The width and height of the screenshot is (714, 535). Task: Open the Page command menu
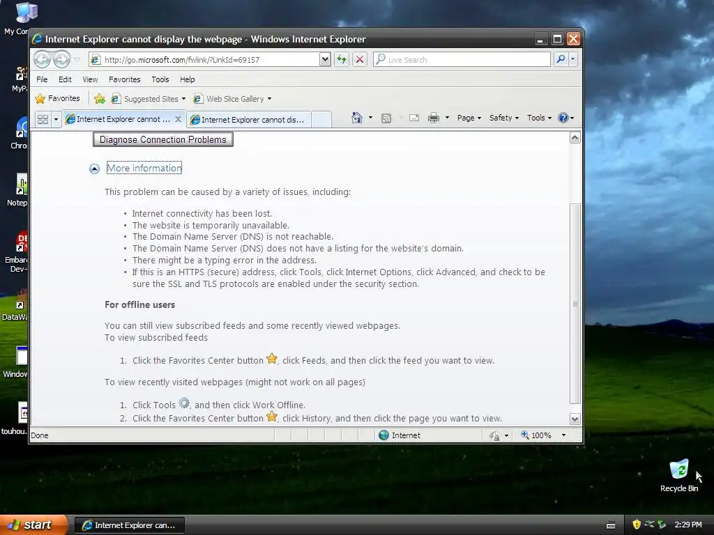click(x=469, y=118)
